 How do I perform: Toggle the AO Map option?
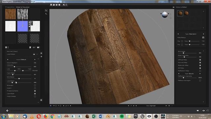(x=200, y=68)
